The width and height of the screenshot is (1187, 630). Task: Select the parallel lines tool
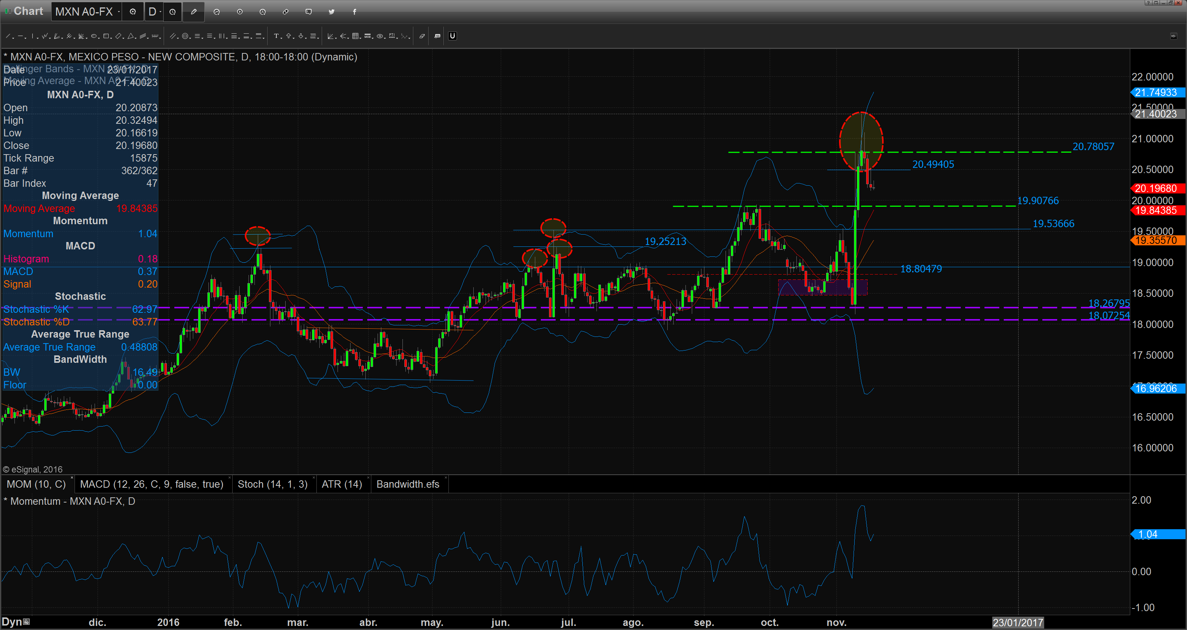click(x=173, y=36)
